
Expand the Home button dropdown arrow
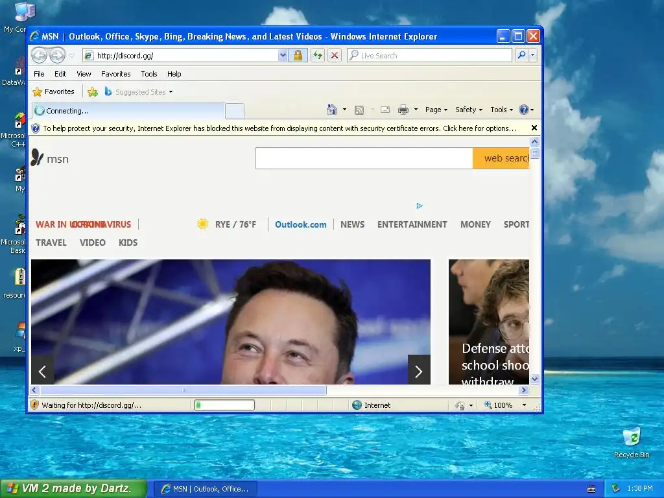point(344,110)
